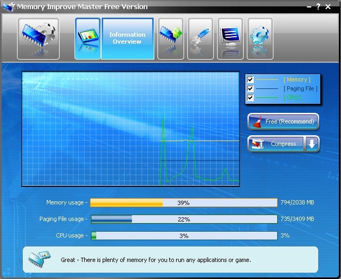The height and width of the screenshot is (279, 341).
Task: Click the Memory usage 39% progress bar
Action: (x=184, y=203)
